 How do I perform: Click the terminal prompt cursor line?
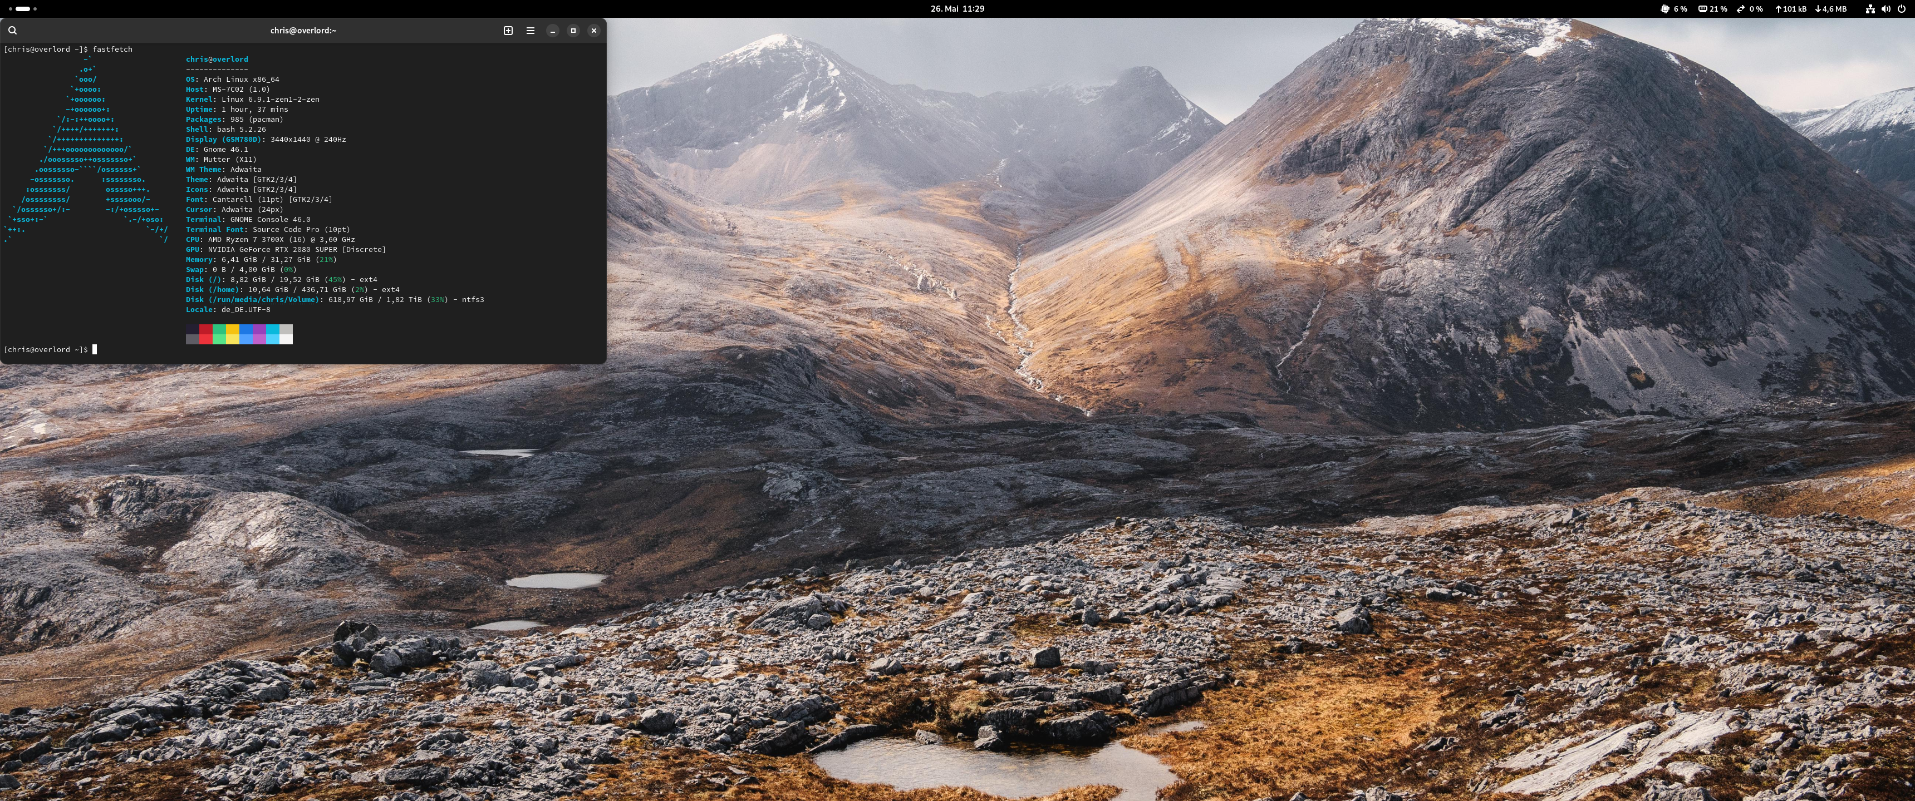pyautogui.click(x=95, y=349)
